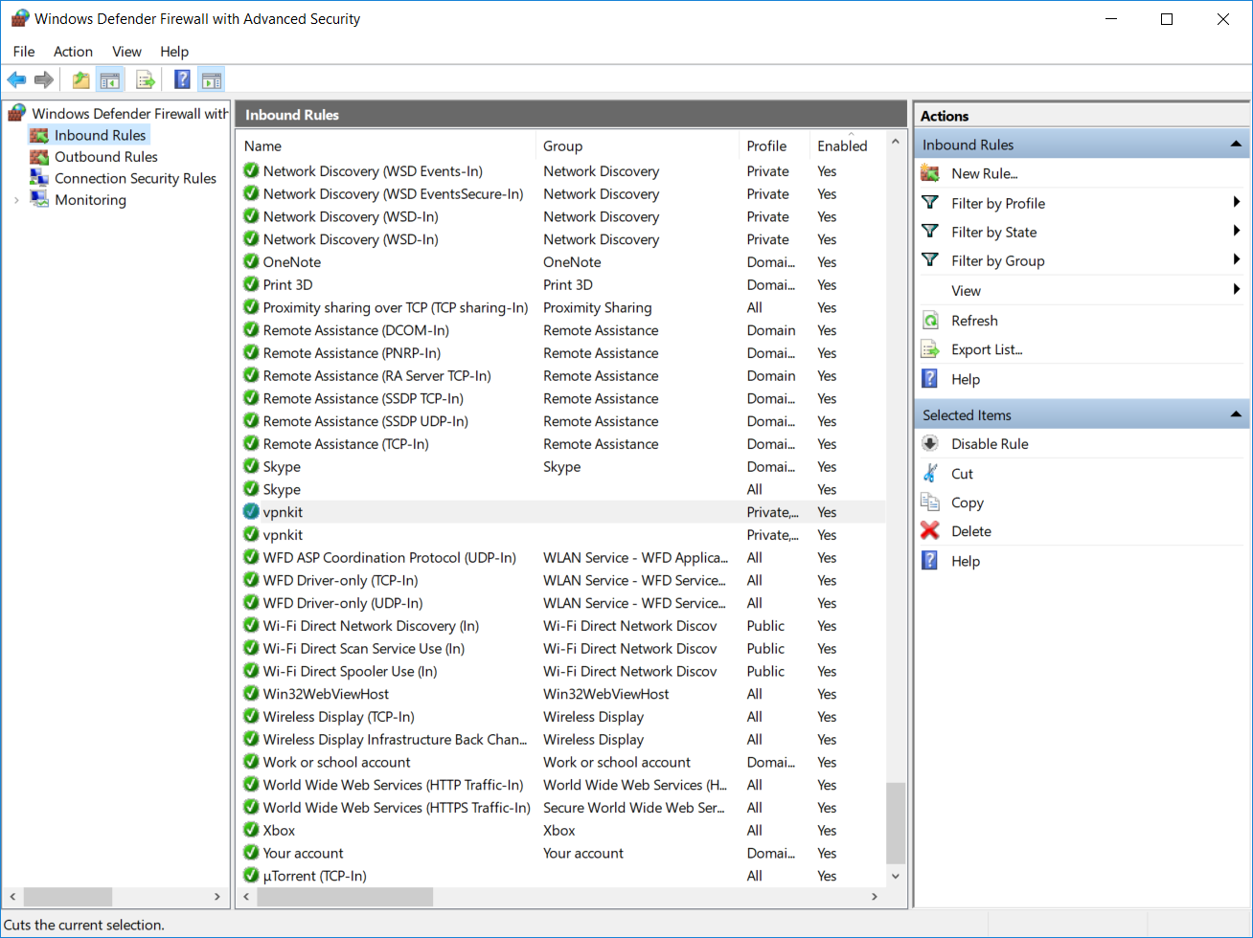Open the File menu
The height and width of the screenshot is (938, 1253).
click(x=24, y=52)
